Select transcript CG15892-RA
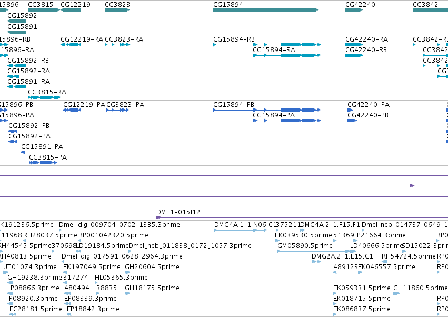 coord(13,76)
